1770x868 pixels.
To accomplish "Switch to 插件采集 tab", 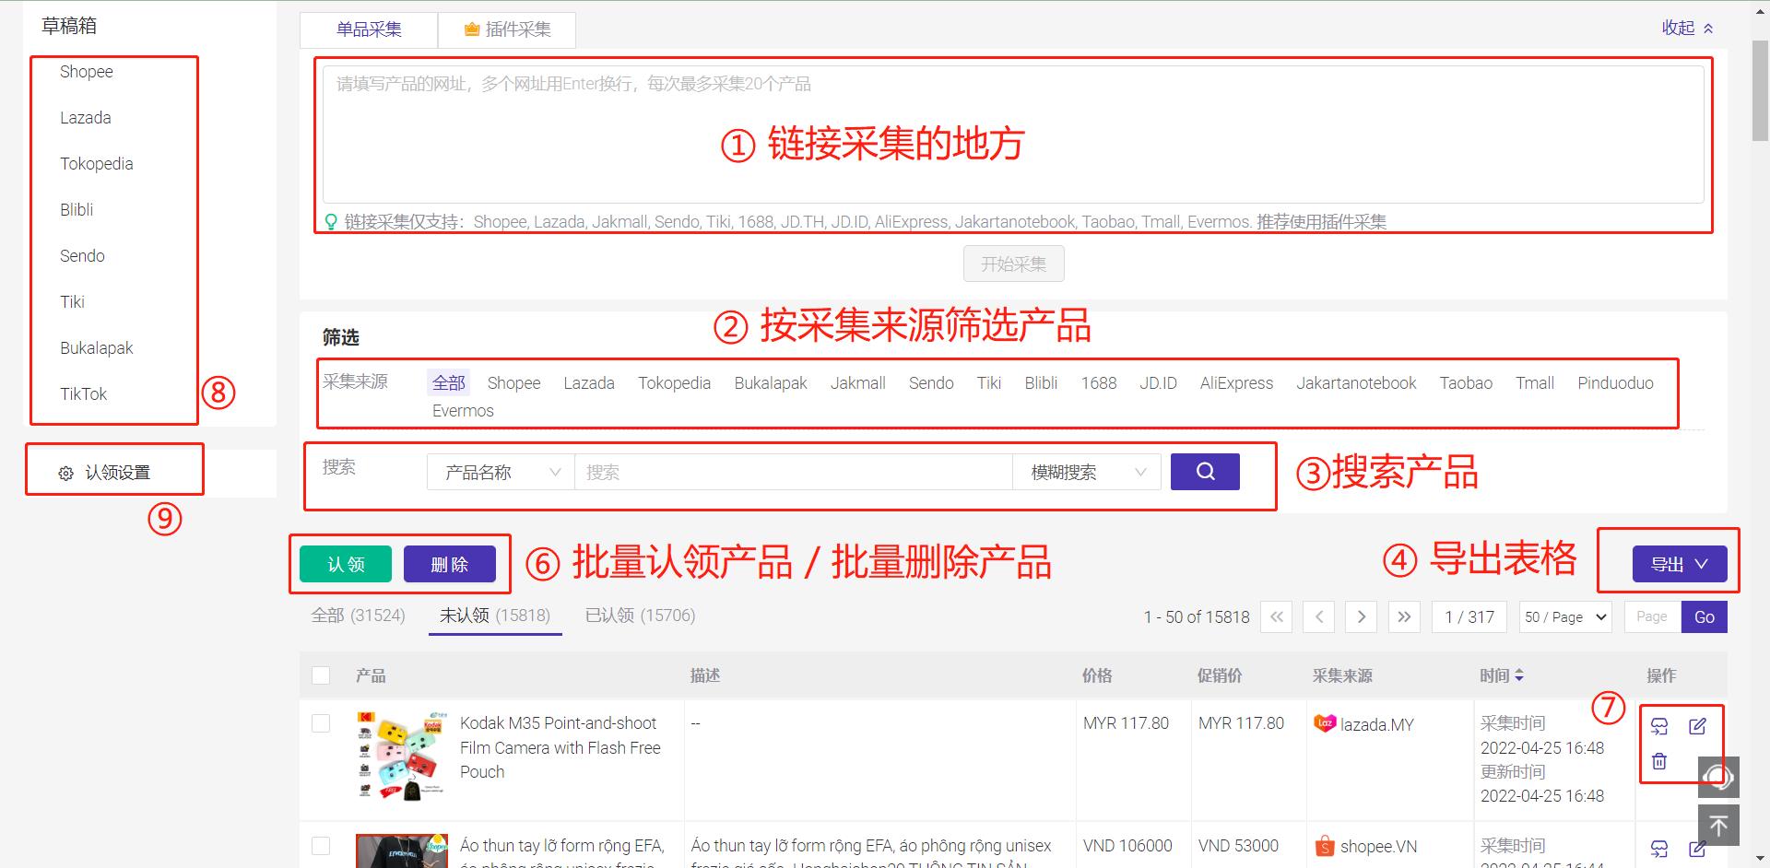I will [x=507, y=29].
